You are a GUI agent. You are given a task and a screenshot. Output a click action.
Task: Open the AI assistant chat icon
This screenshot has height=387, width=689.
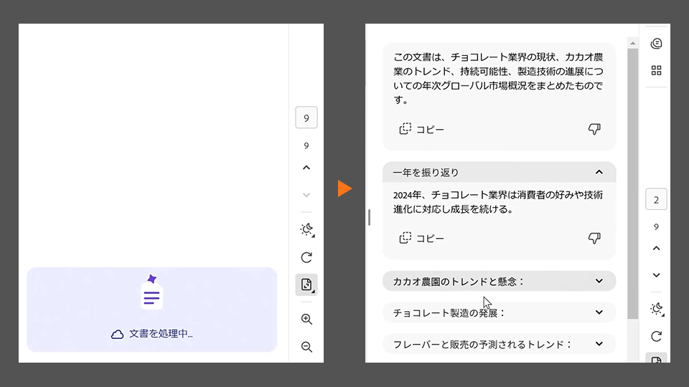coord(656,44)
